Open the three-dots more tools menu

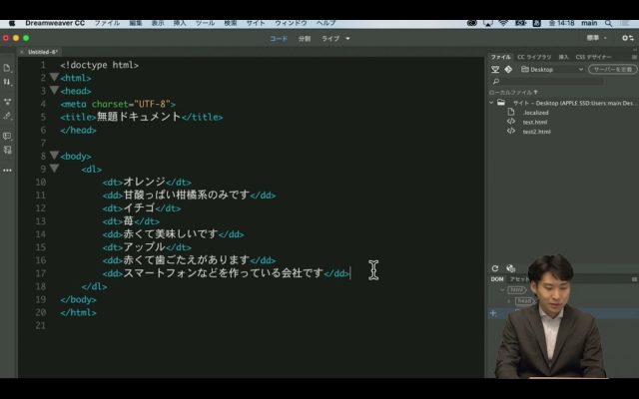click(7, 171)
